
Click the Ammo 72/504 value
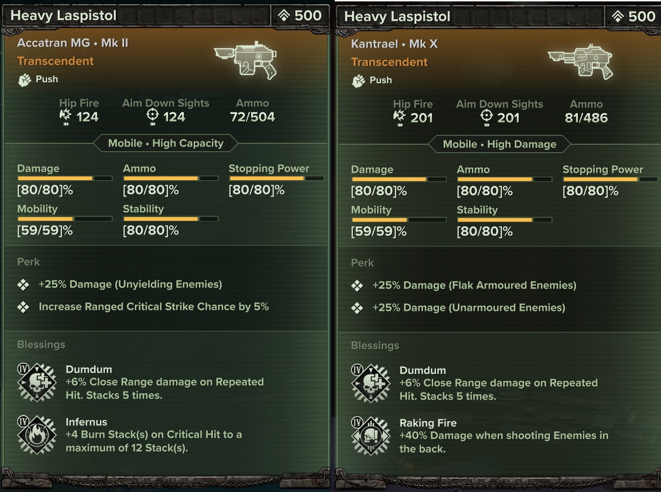(x=252, y=117)
